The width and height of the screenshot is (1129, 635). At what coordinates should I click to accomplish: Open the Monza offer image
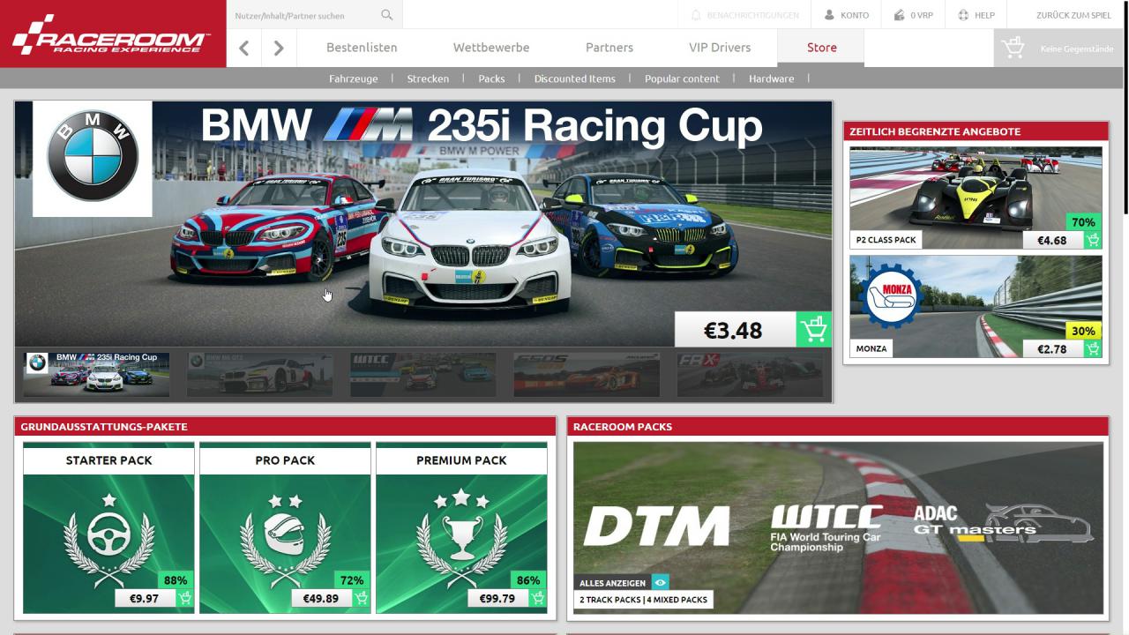976,307
